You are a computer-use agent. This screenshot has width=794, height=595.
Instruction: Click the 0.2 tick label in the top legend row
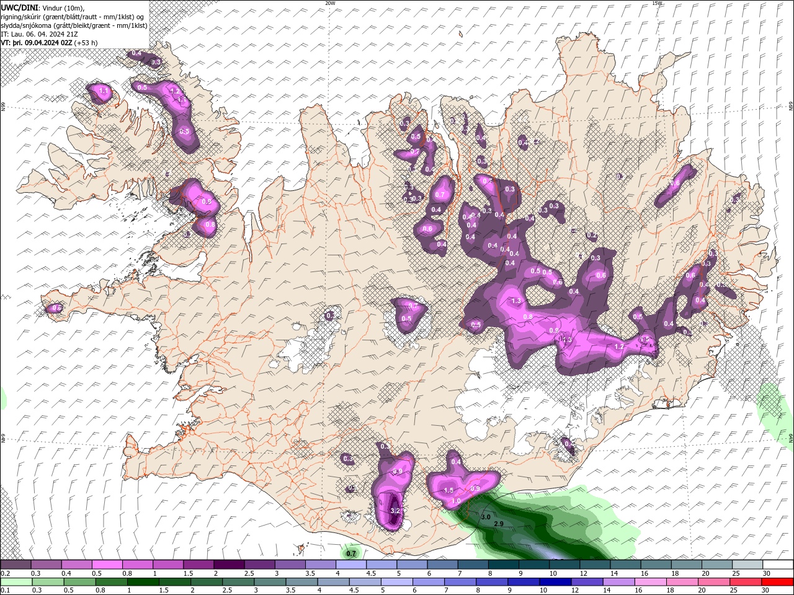[5, 573]
